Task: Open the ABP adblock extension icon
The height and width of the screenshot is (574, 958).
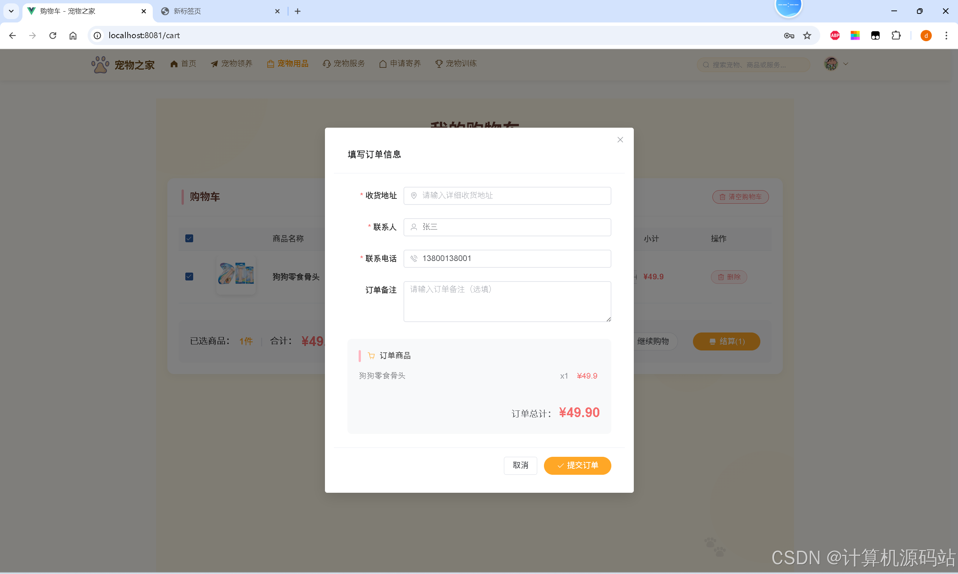Action: (835, 36)
